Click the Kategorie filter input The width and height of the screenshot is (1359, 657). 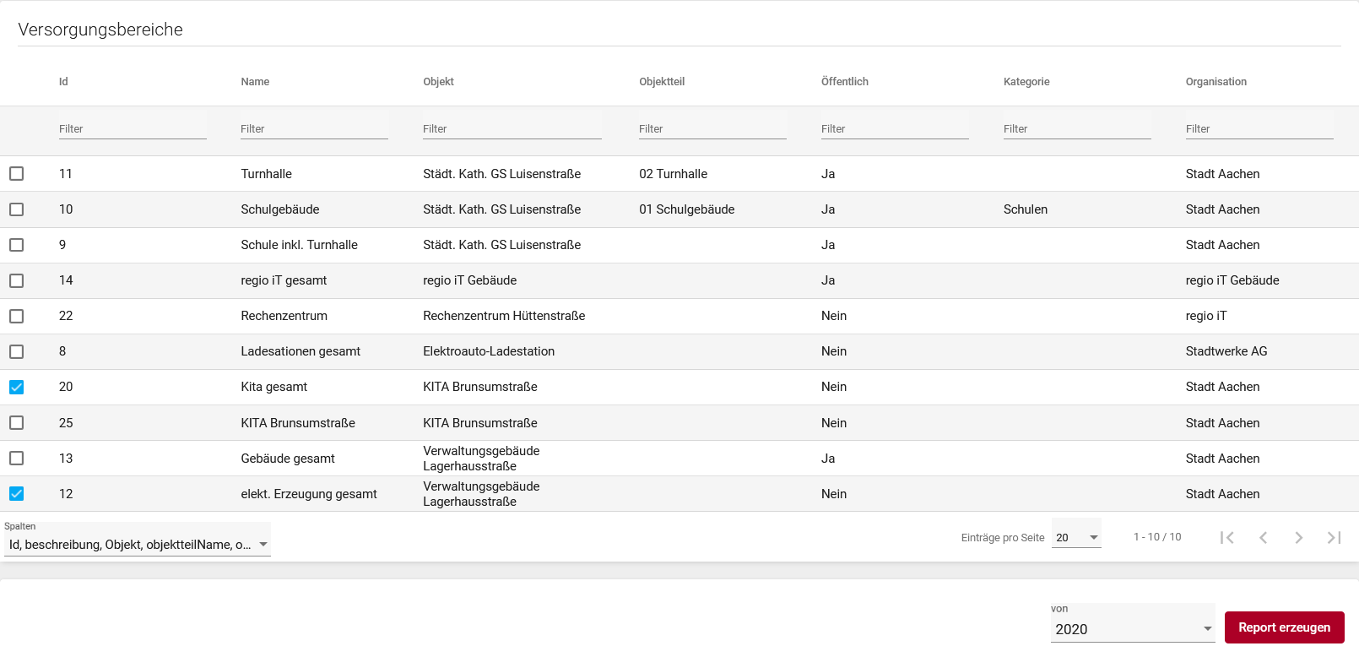1076,129
